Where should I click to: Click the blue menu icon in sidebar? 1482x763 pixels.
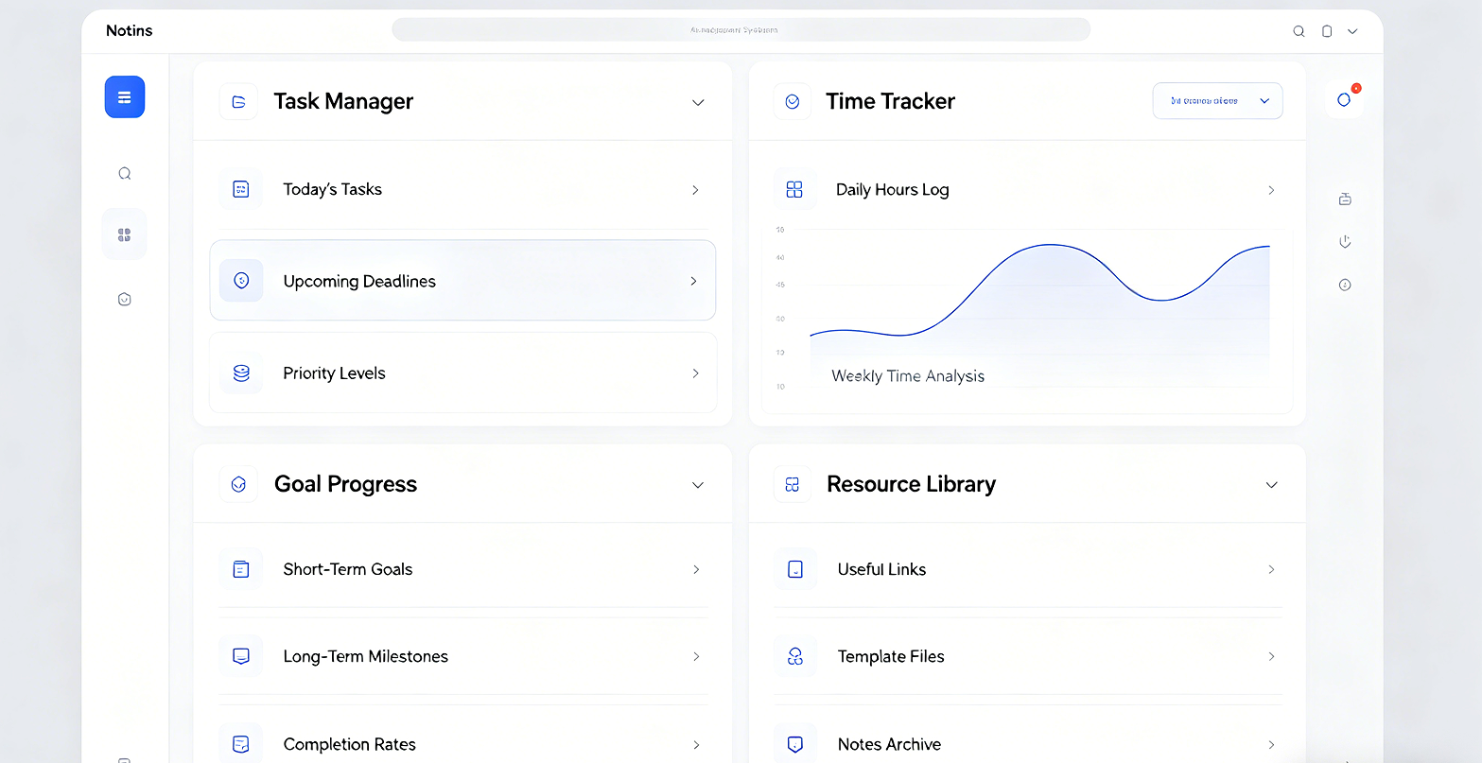click(125, 96)
